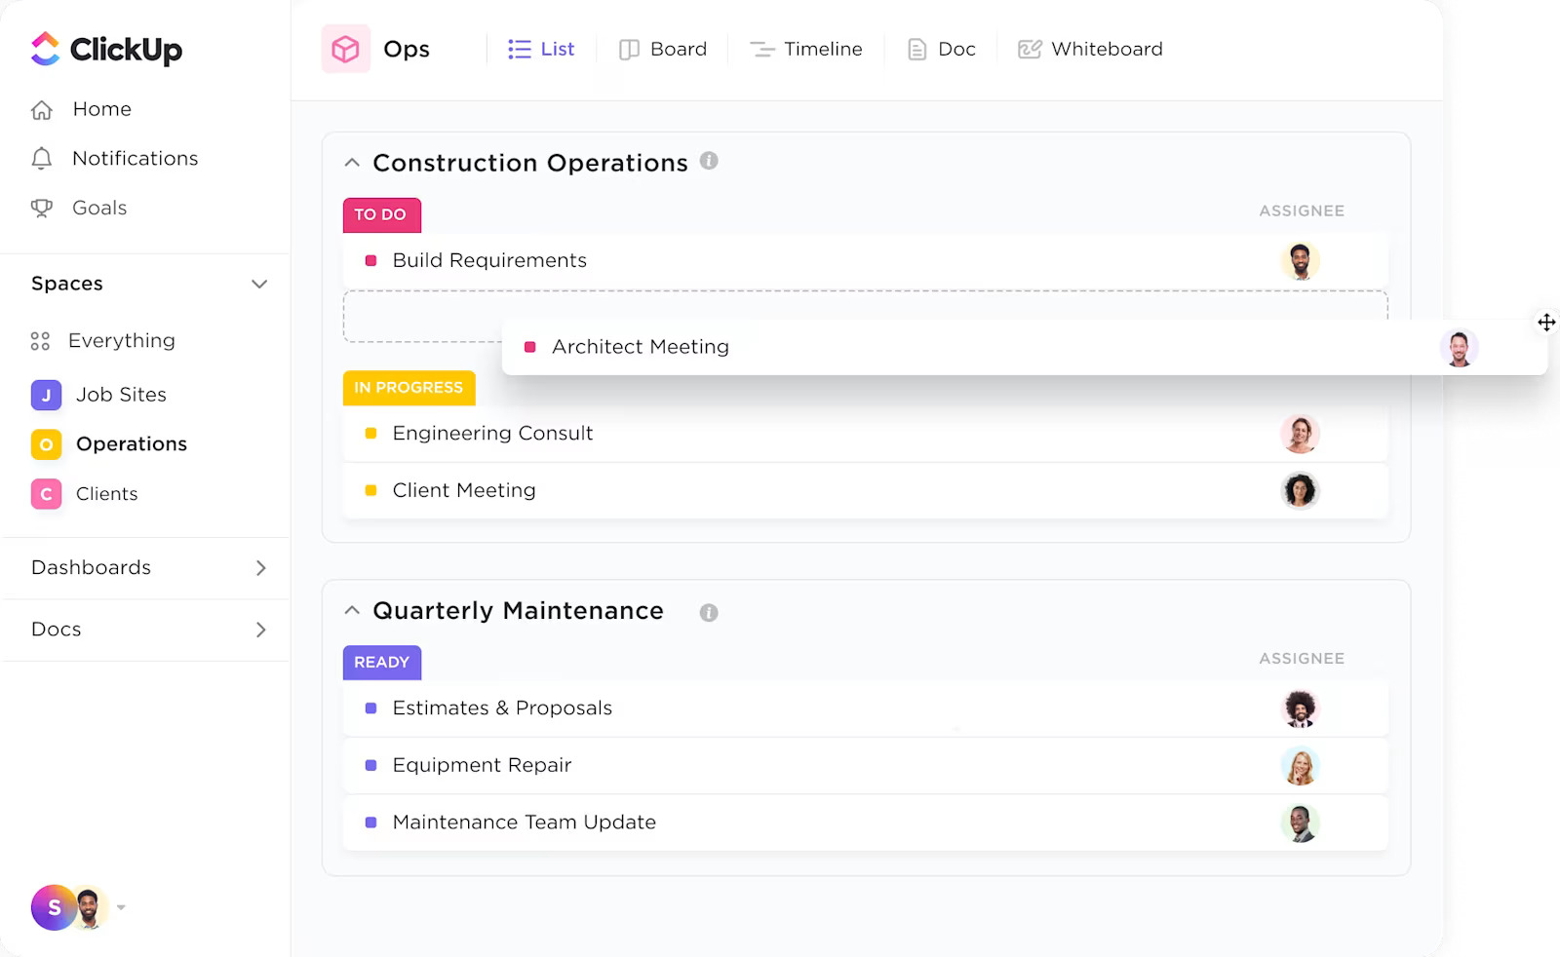Click the IN PROGRESS status label
The image size is (1560, 957).
(x=409, y=387)
